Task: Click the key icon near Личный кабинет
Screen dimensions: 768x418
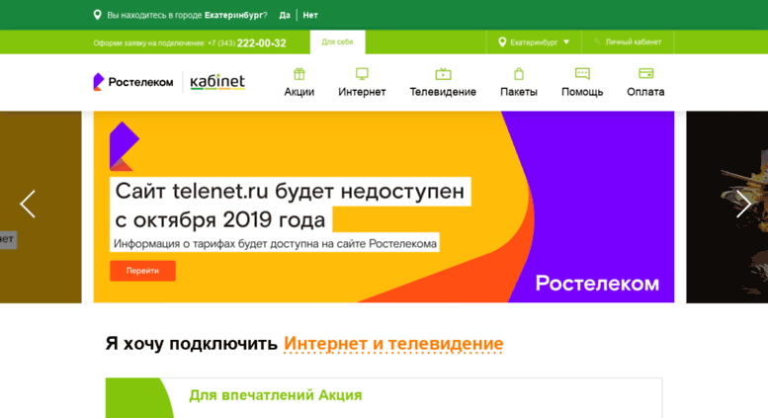Action: pos(597,42)
